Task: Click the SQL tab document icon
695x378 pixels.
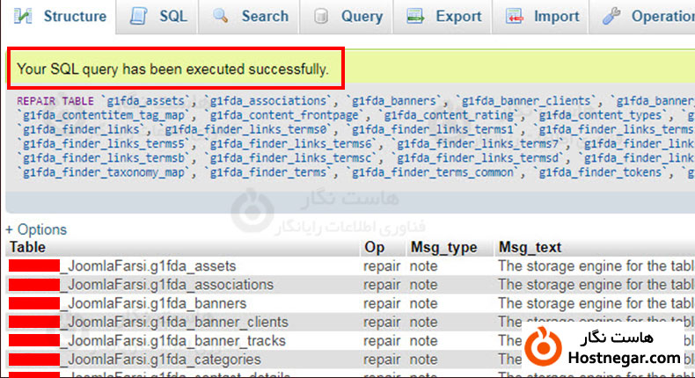Action: coord(138,16)
